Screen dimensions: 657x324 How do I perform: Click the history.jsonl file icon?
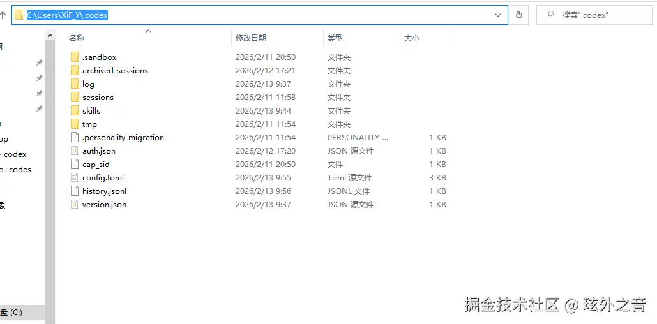tap(75, 191)
